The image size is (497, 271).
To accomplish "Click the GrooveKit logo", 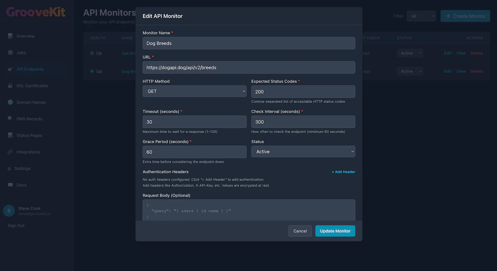I will click(35, 12).
